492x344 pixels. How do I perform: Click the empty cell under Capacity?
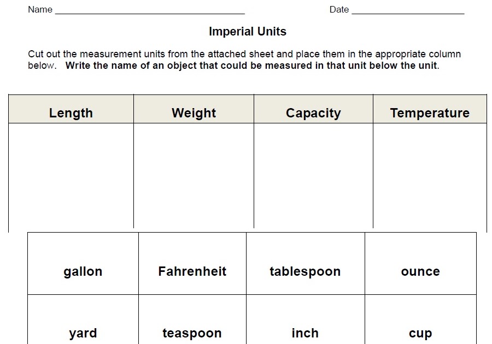coord(313,175)
